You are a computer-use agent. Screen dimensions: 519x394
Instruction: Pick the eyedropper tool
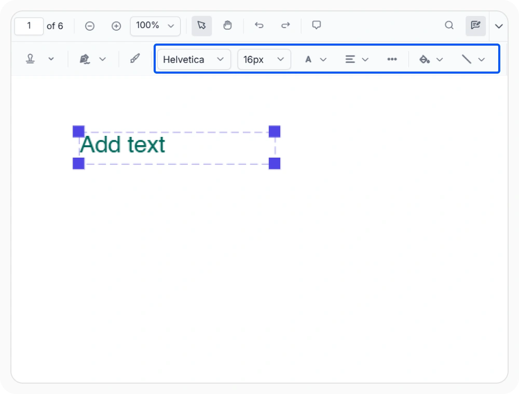coord(135,59)
